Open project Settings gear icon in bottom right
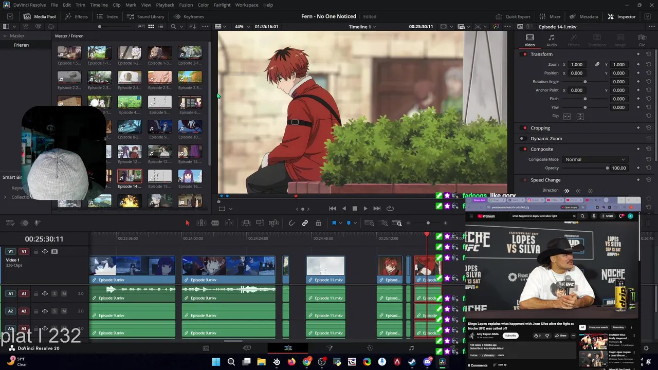This screenshot has height=370, width=658. 646,348
